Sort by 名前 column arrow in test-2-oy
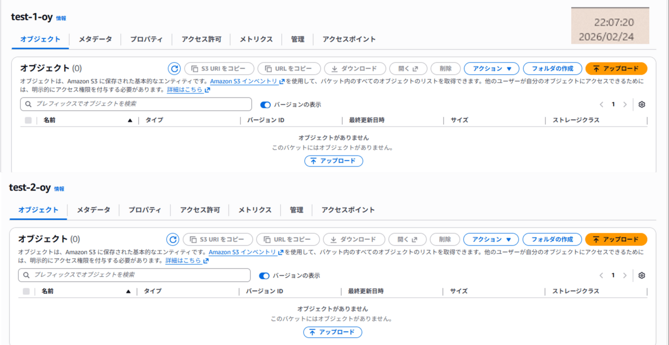 click(128, 291)
